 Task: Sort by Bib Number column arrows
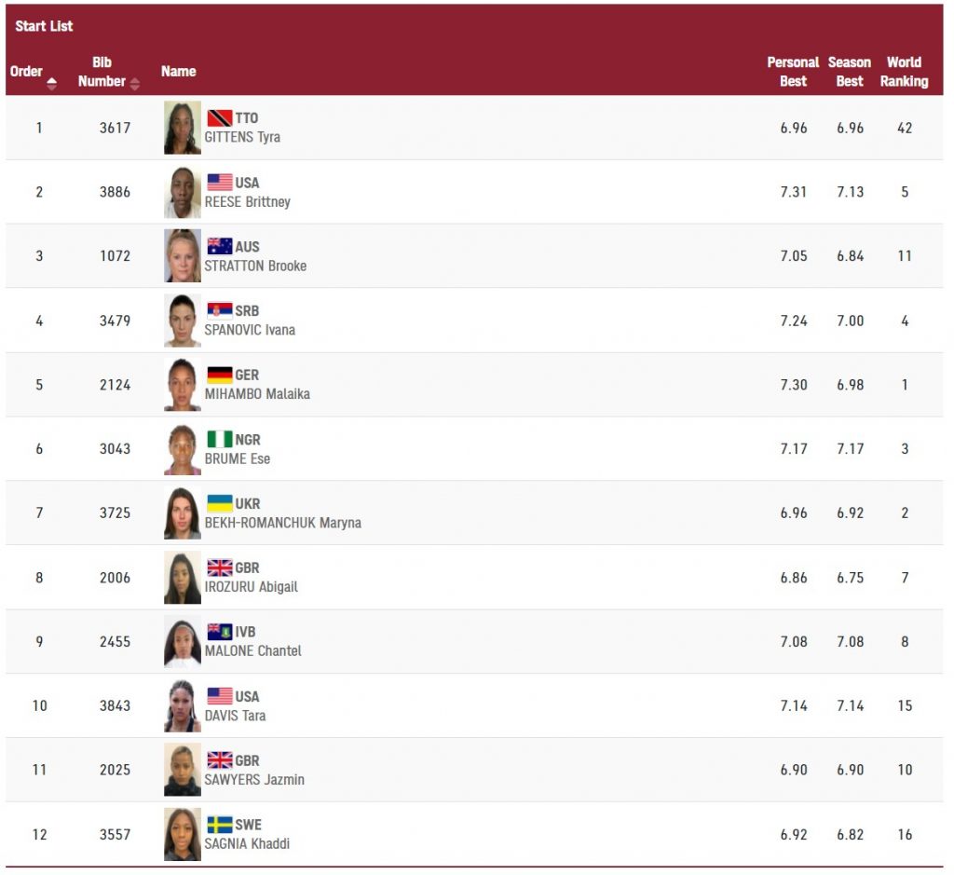coord(135,84)
